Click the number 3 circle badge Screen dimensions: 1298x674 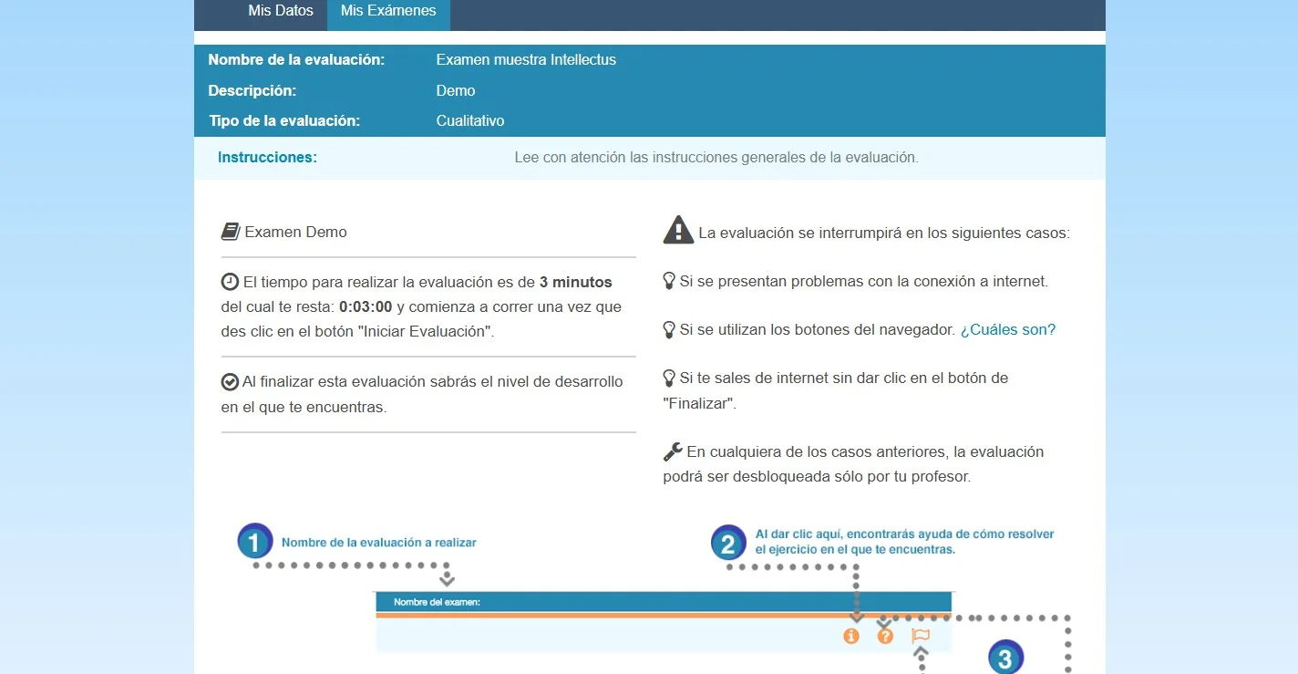pos(1005,658)
